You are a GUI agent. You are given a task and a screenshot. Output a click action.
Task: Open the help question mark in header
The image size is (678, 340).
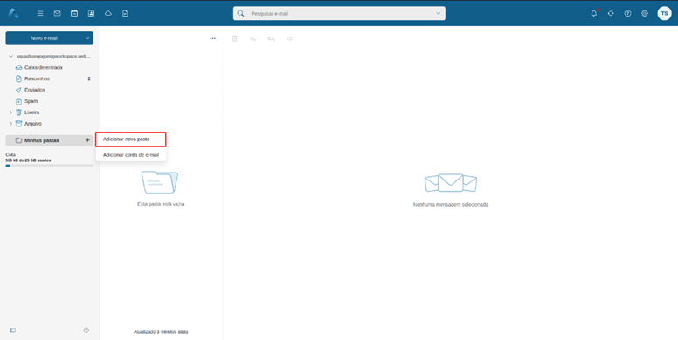(x=627, y=13)
